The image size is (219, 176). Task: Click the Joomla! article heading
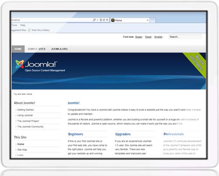tap(74, 103)
